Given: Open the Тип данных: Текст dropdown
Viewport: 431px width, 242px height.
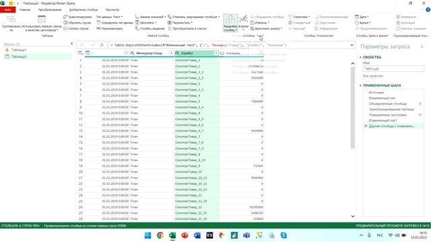Looking at the screenshot, I should click(x=109, y=17).
